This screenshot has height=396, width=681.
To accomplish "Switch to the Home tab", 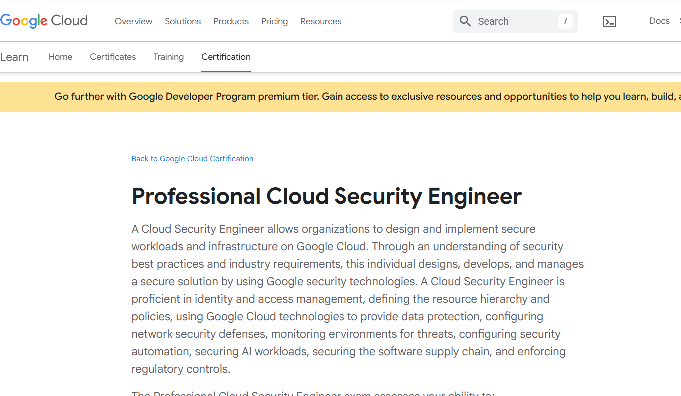I will click(x=60, y=57).
